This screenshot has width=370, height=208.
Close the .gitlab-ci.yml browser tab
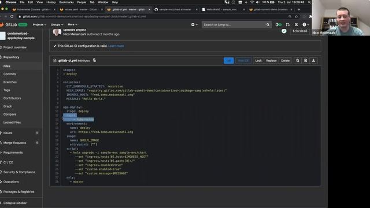click(149, 9)
